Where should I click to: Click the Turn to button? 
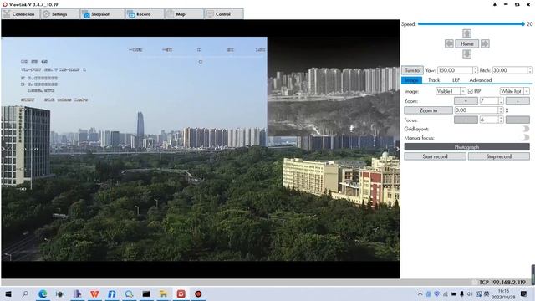tap(412, 70)
